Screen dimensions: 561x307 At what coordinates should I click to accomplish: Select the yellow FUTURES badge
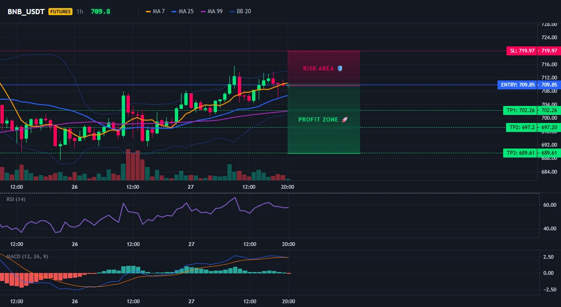[x=60, y=11]
